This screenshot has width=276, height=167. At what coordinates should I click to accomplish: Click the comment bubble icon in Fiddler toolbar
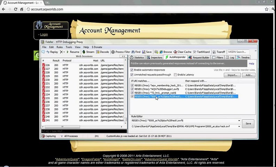(43, 52)
